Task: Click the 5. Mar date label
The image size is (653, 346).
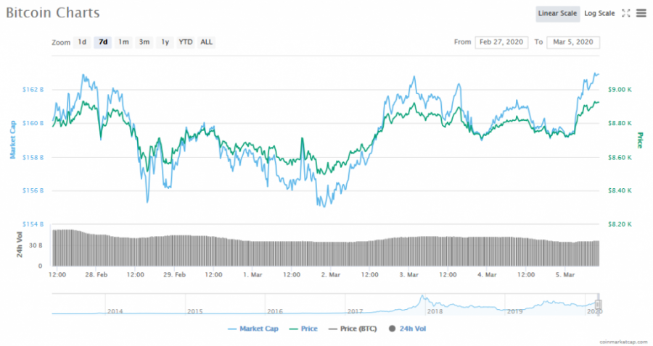Action: pos(565,274)
